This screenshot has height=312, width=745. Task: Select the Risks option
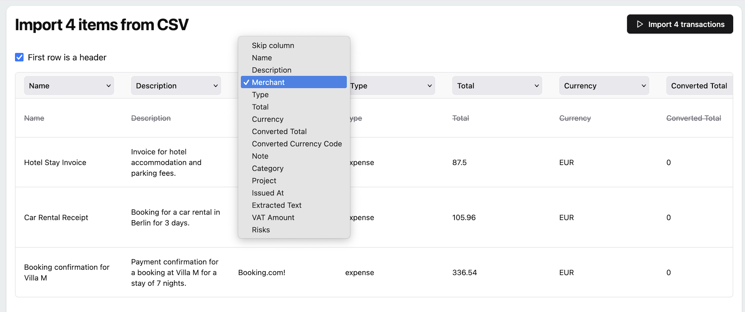[261, 230]
